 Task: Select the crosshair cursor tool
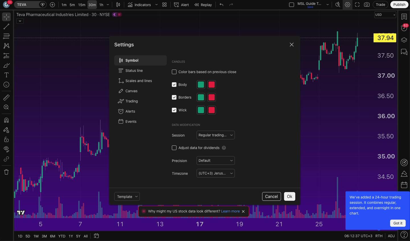[x=6, y=17]
